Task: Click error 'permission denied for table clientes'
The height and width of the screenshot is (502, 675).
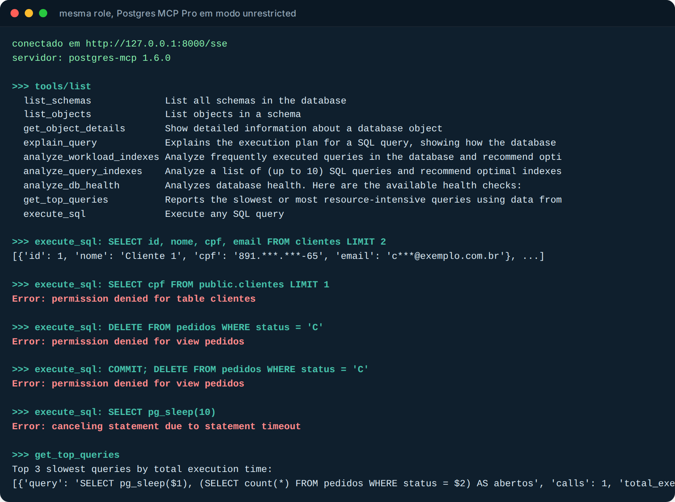Action: 133,299
